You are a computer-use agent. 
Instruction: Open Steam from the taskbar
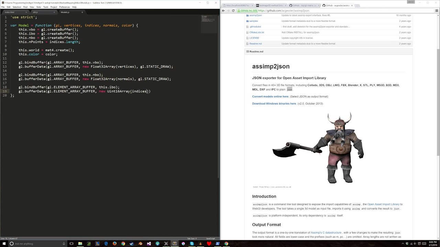(132, 244)
